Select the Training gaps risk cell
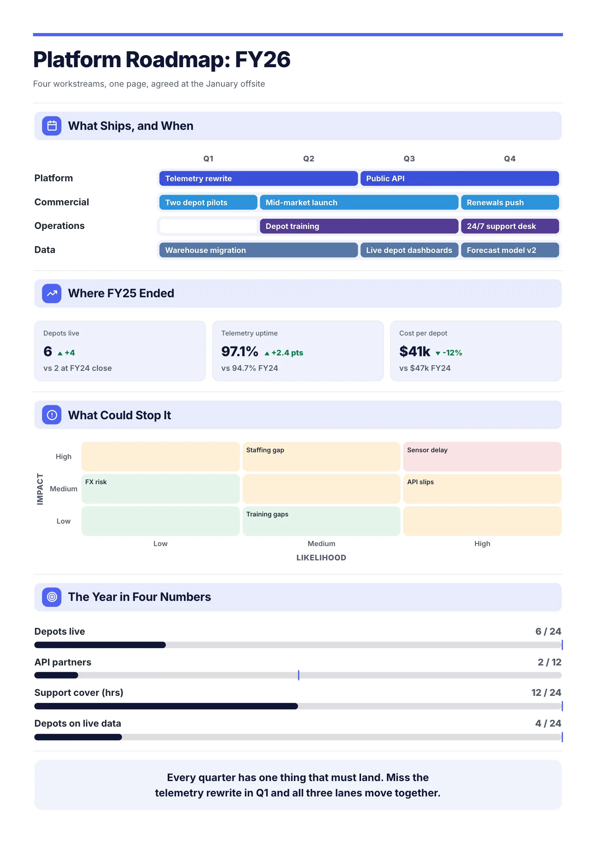Viewport: 596px width, 843px height. [x=321, y=521]
